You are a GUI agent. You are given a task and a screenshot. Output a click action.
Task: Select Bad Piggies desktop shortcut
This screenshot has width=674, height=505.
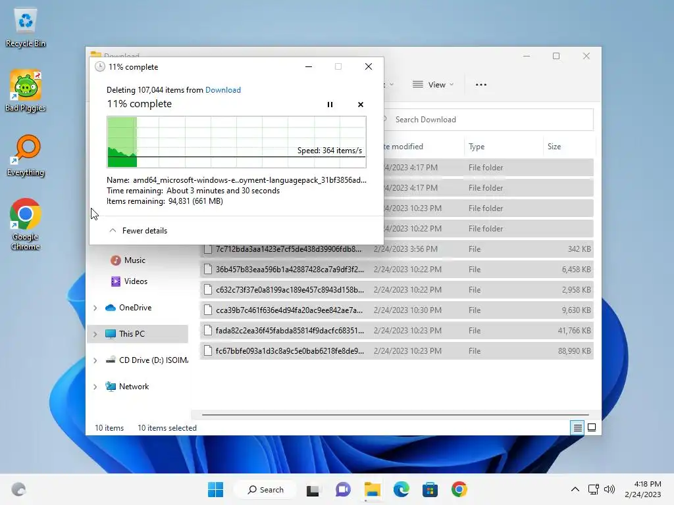[26, 91]
